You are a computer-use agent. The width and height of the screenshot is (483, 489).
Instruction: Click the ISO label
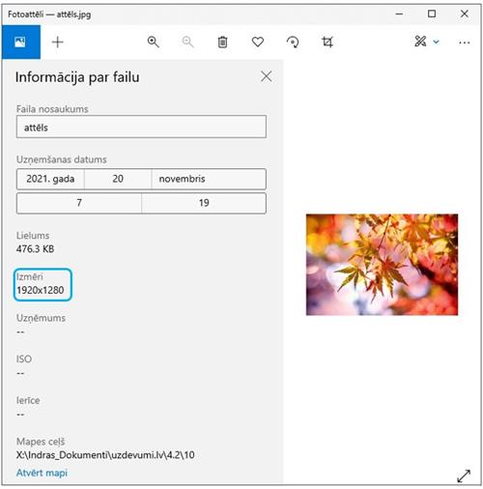pyautogui.click(x=24, y=359)
